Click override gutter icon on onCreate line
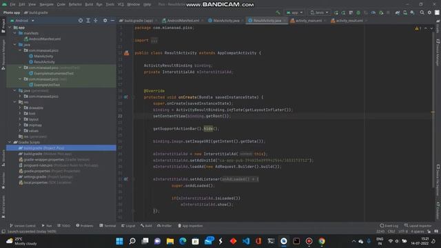 tap(126, 97)
